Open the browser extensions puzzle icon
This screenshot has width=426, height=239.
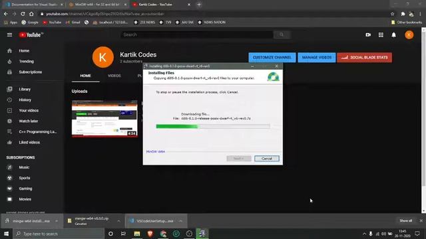click(403, 14)
